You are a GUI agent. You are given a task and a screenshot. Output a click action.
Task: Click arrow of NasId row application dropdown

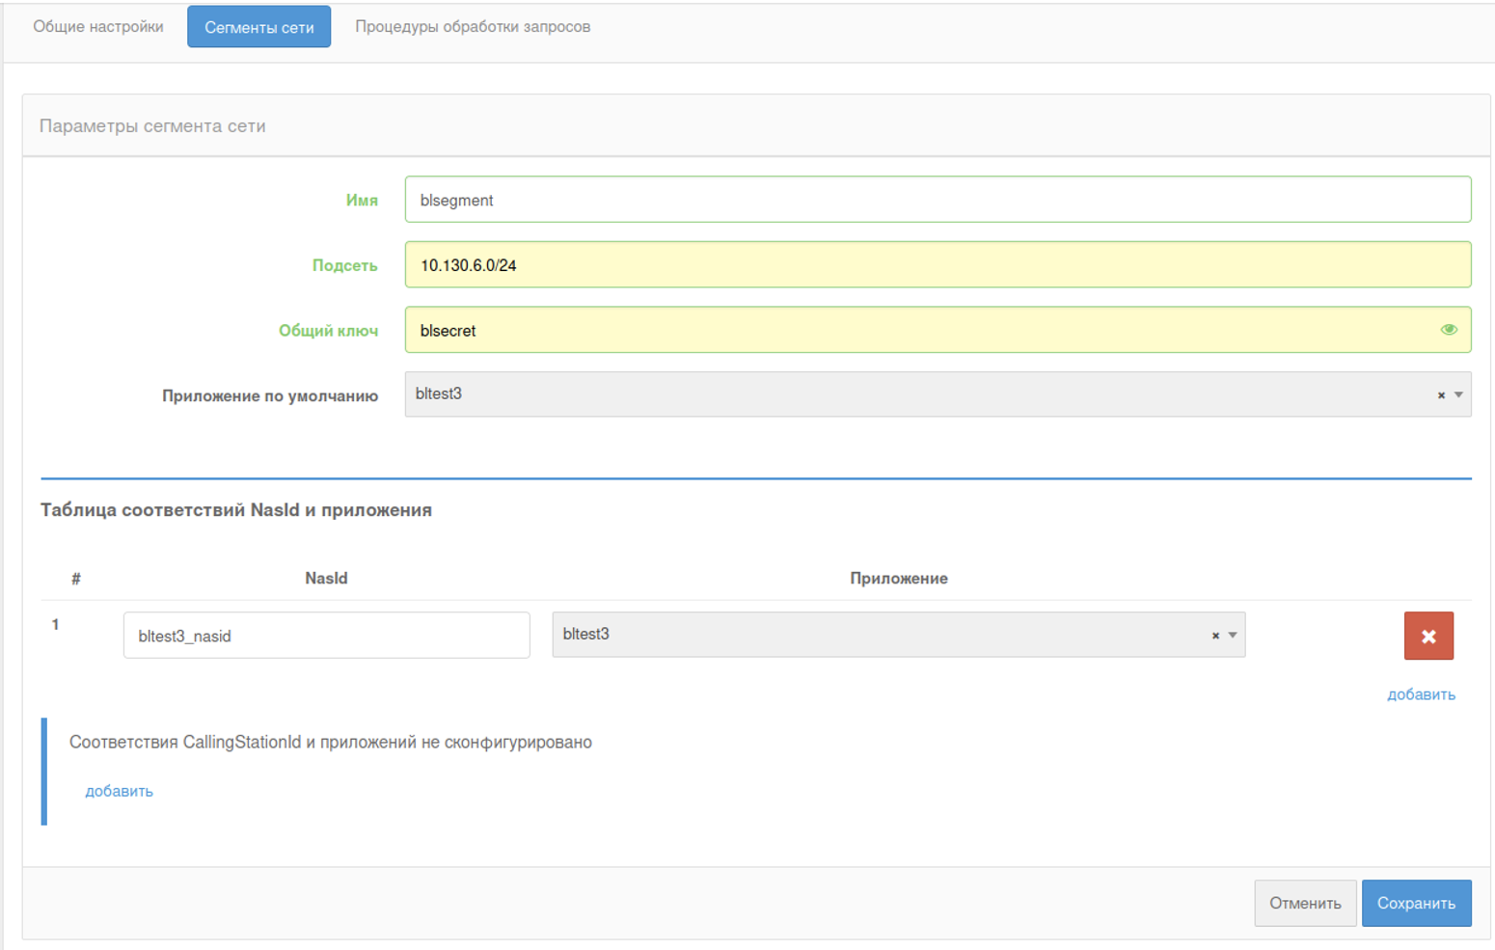pos(1233,636)
